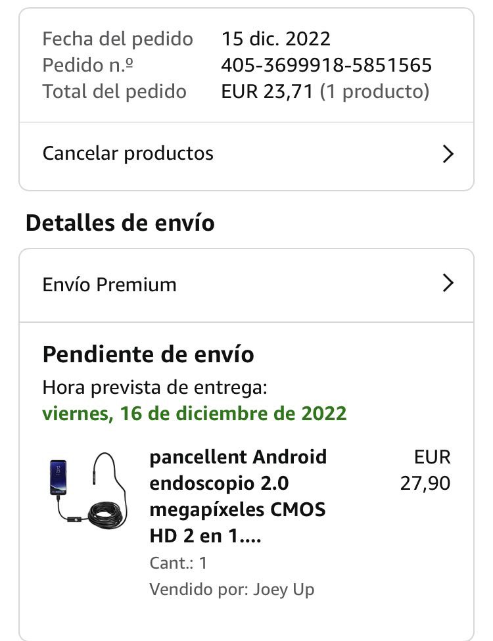Open the pancellent Android endoscopio product title
This screenshot has height=641, width=493.
(238, 496)
